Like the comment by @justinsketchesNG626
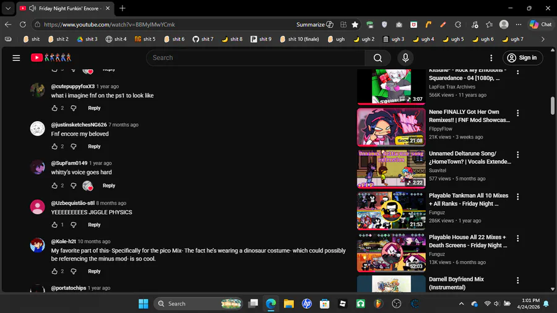Screen dimensions: 557x313 coord(54,146)
